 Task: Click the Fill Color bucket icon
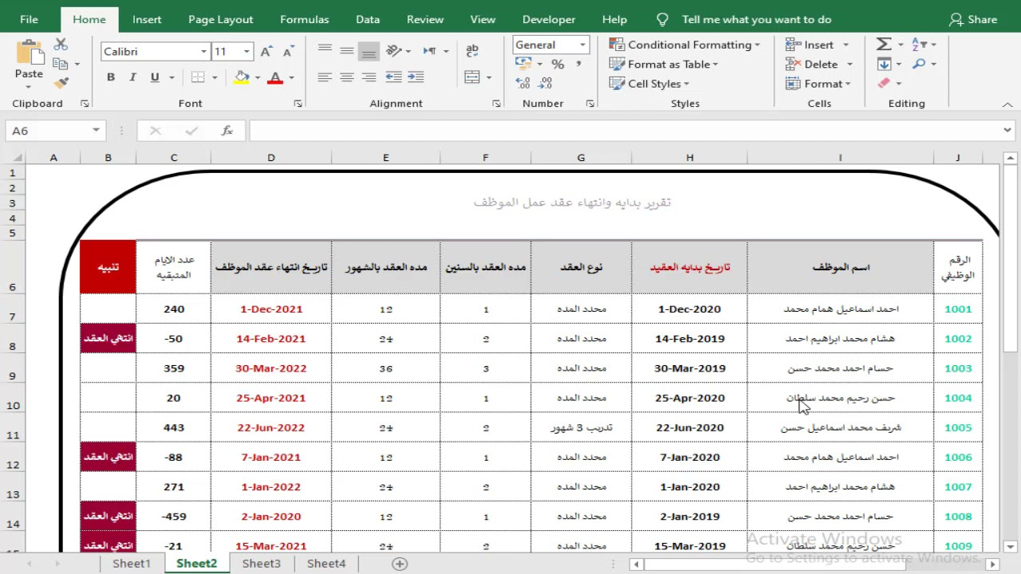[x=242, y=77]
